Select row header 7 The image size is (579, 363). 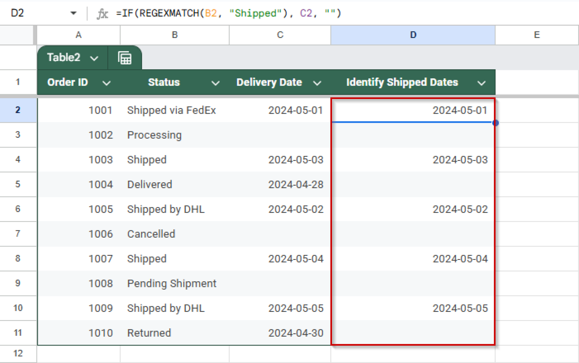point(18,234)
